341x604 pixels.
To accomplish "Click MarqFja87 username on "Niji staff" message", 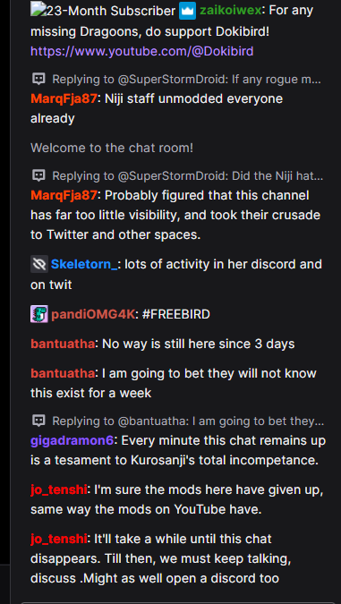I will (64, 99).
